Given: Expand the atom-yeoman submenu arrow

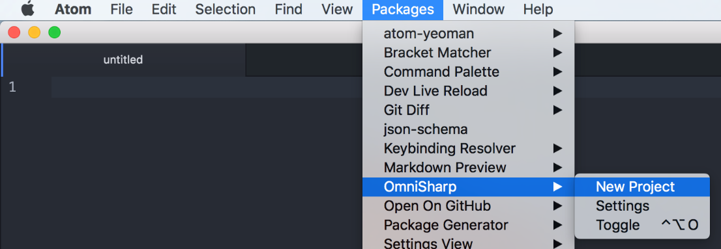Looking at the screenshot, I should (557, 33).
